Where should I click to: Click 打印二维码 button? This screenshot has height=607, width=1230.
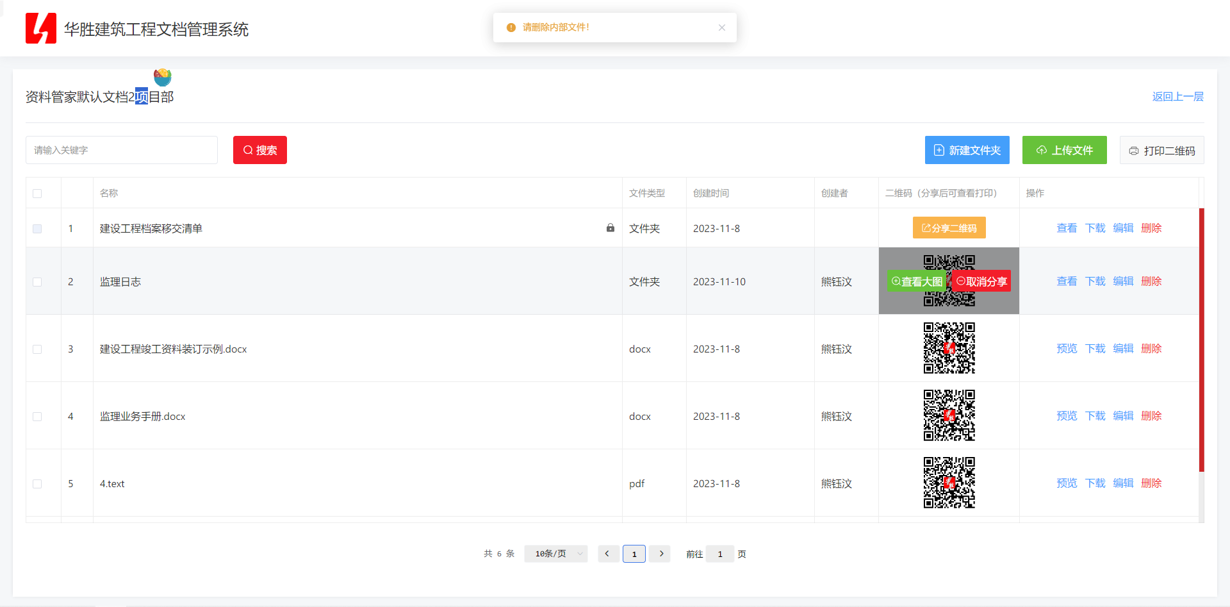click(1162, 150)
